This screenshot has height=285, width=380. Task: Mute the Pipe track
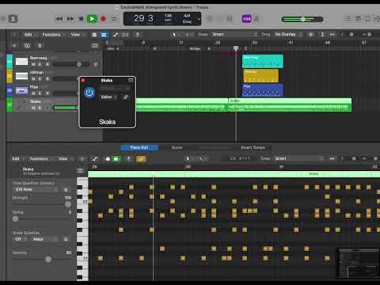(33, 93)
